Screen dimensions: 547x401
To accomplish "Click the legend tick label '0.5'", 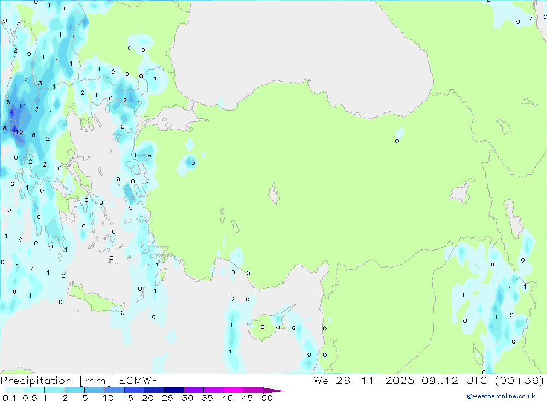I will [30, 398].
